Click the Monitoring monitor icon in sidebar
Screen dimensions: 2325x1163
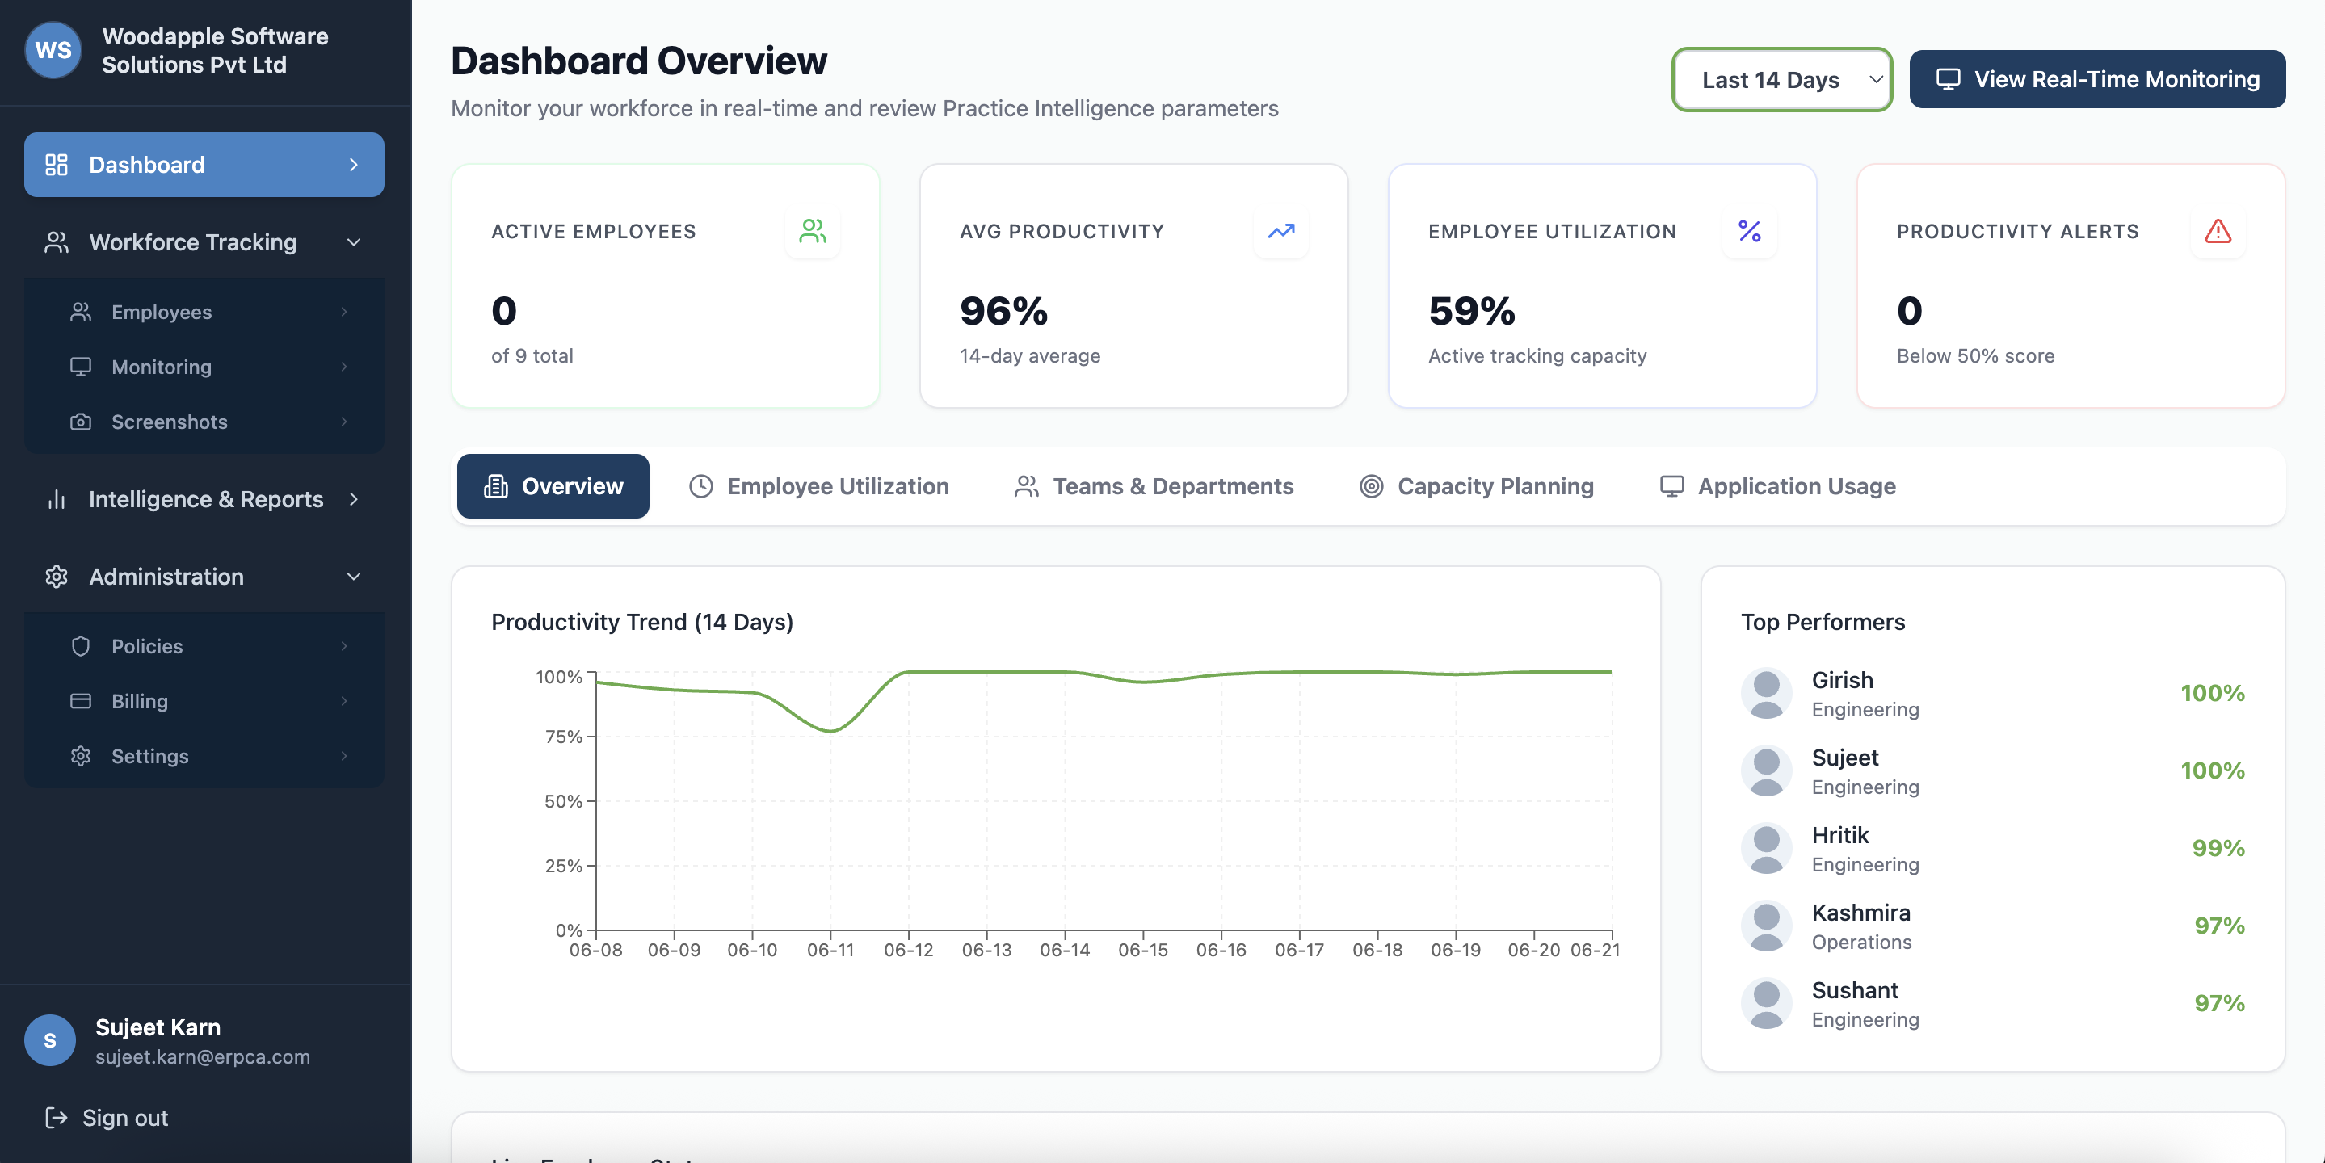80,367
